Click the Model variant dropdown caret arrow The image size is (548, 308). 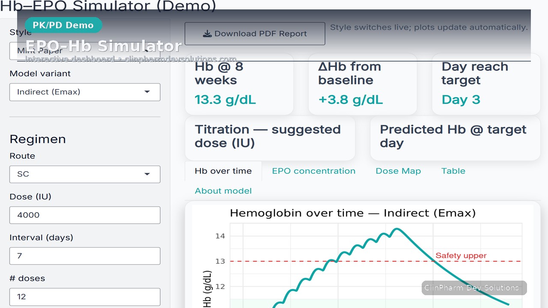tap(147, 92)
